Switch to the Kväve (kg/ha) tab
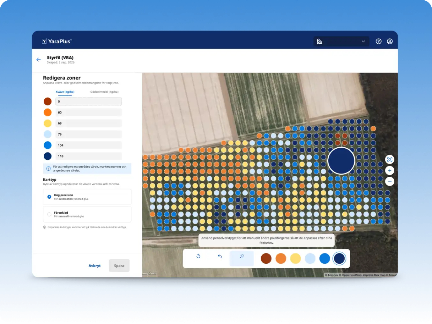This screenshot has height=324, width=432. tap(65, 92)
